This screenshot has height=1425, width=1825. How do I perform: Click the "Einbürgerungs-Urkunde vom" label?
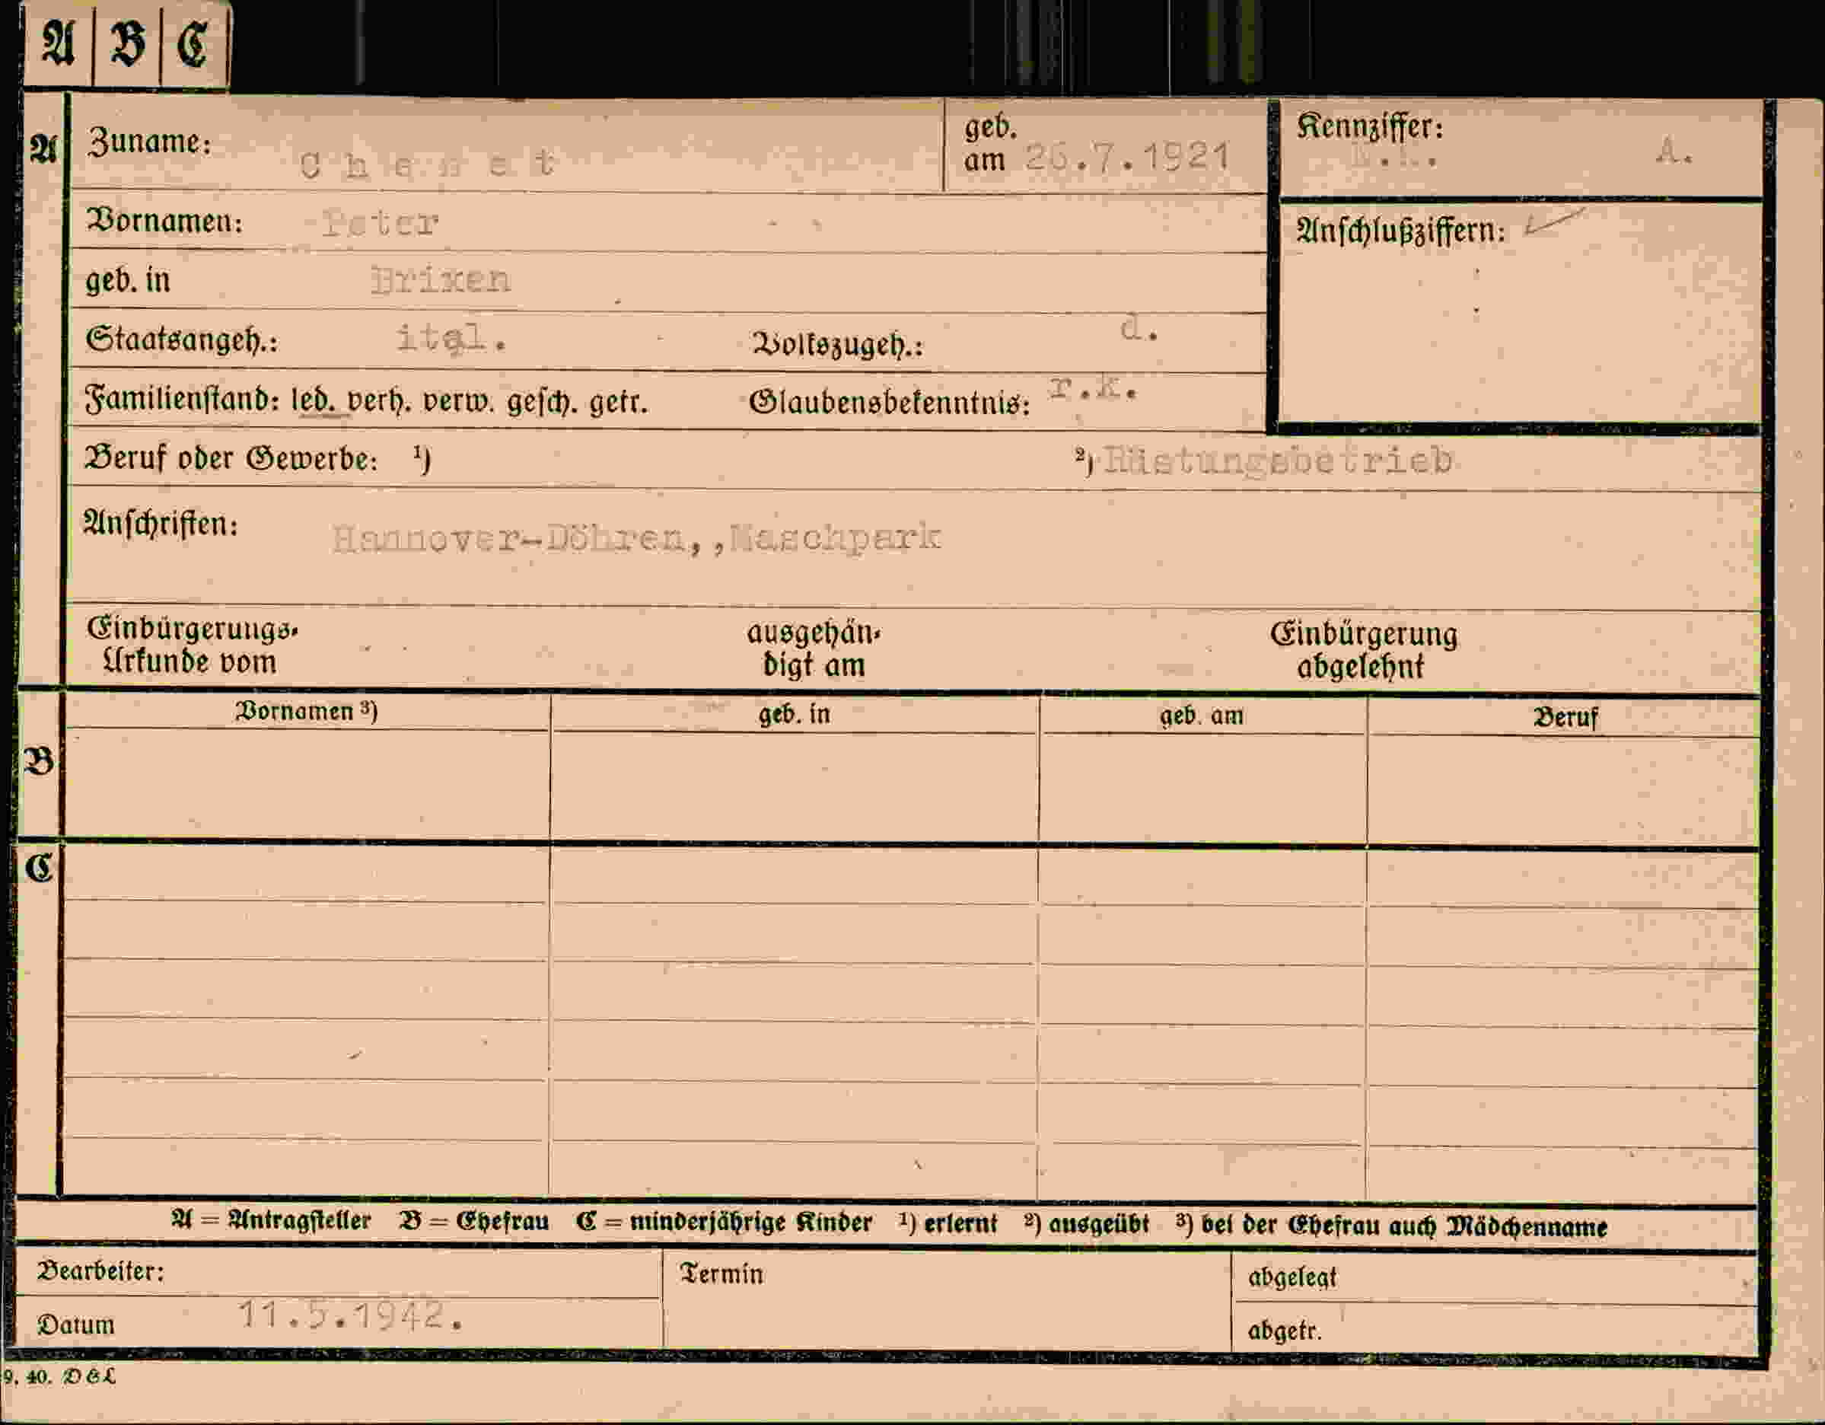[x=193, y=646]
